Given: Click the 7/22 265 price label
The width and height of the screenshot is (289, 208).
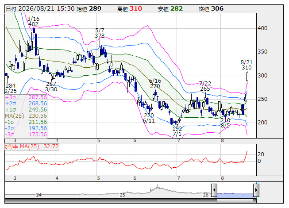Looking at the screenshot, I should [205, 86].
